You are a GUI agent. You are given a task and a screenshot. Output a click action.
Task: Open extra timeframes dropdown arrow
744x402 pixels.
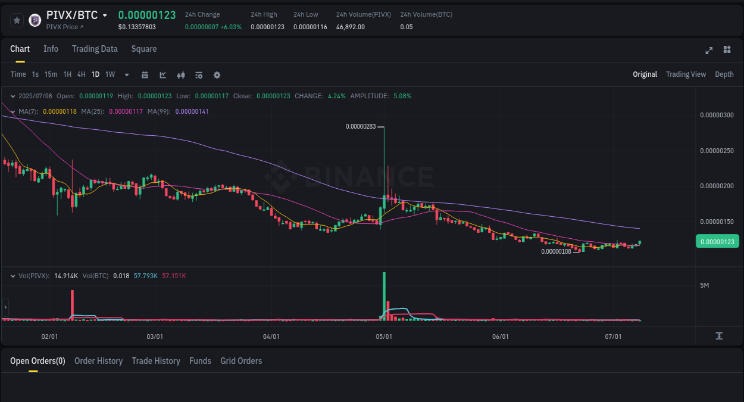point(126,74)
